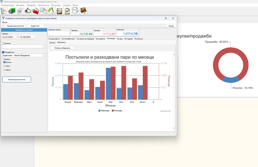This screenshot has height=167, width=258.
Task: Click the green delivery truck icon
Action: (12, 11)
